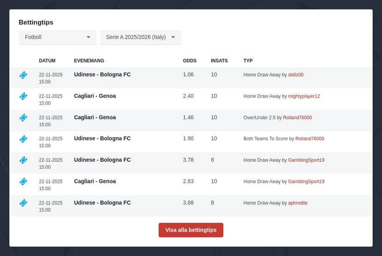Image resolution: width=382 pixels, height=256 pixels.
Task: Click ticket icon for the 2.83 odds tip
Action: pyautogui.click(x=23, y=182)
